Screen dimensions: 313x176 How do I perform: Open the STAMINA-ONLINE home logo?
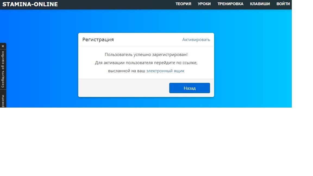[x=30, y=4]
